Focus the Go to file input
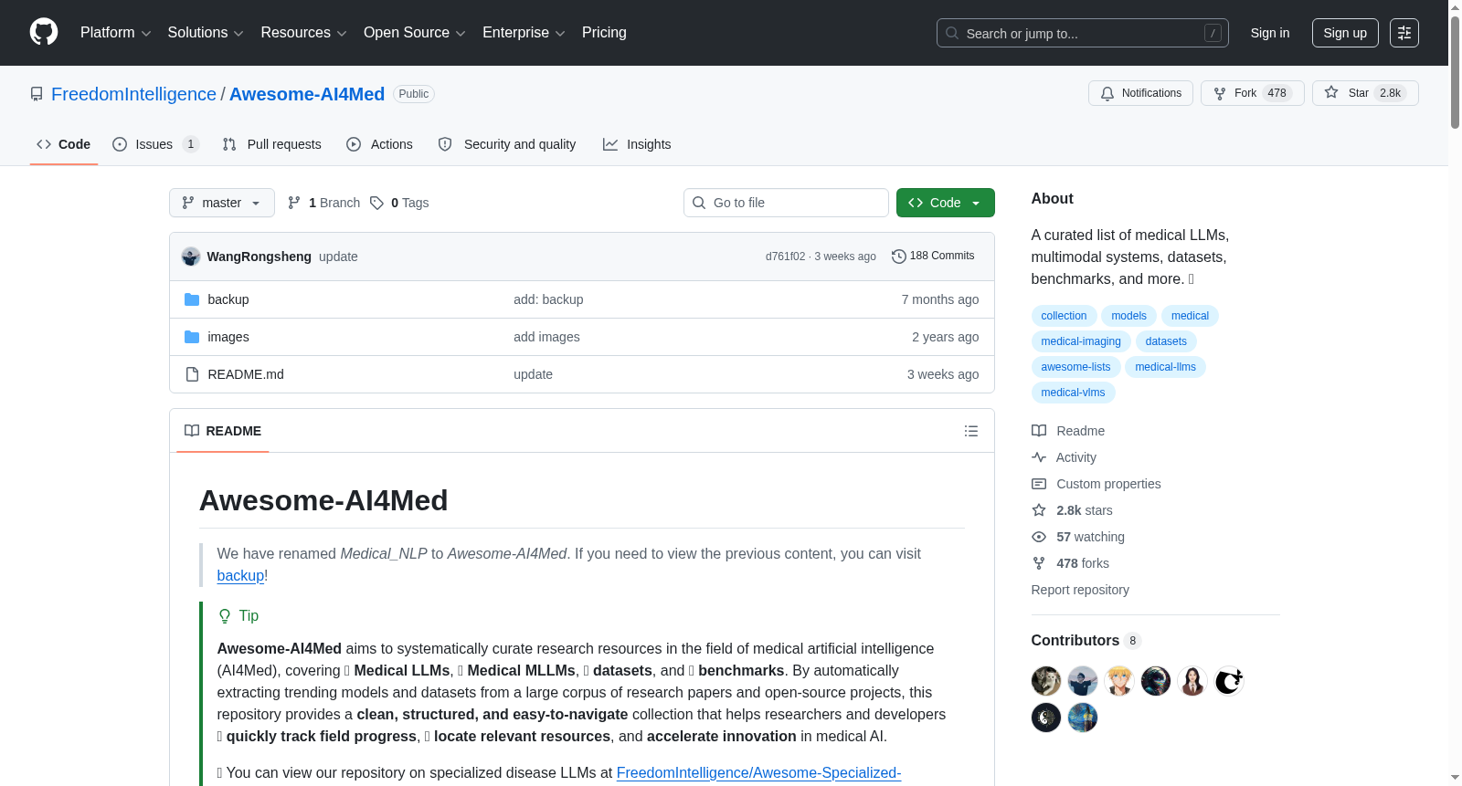Image resolution: width=1462 pixels, height=786 pixels. coord(786,203)
